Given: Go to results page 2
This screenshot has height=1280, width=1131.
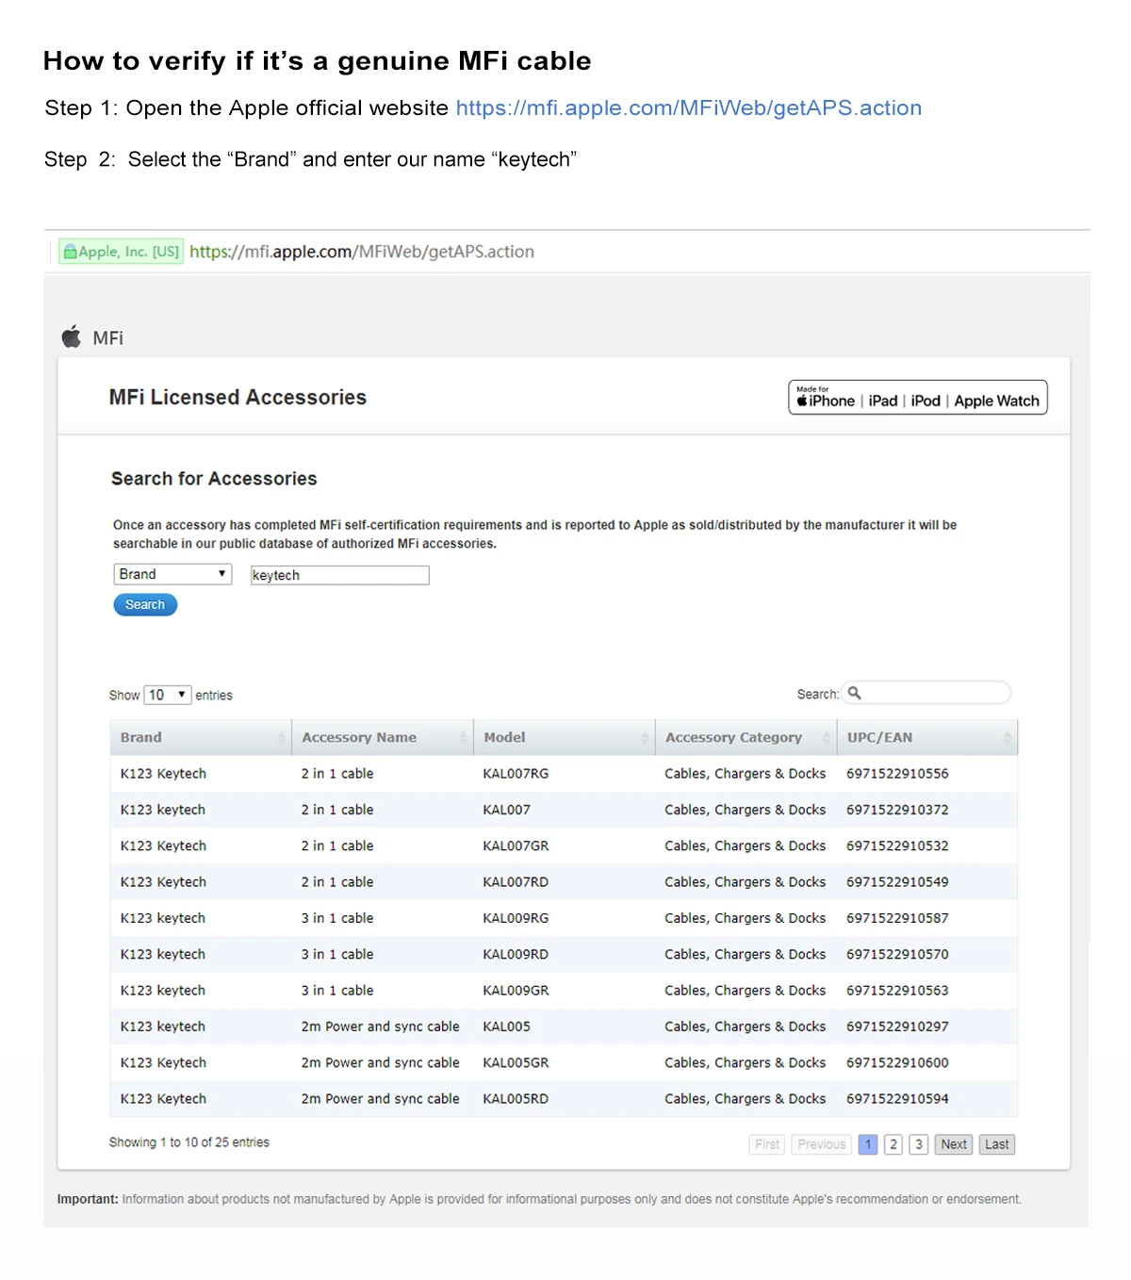Looking at the screenshot, I should coord(893,1144).
